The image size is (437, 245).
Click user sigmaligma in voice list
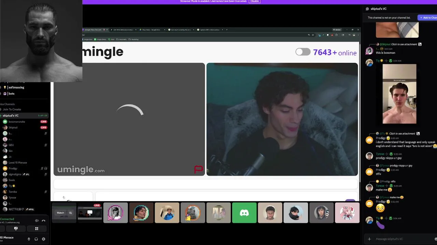coord(15,174)
